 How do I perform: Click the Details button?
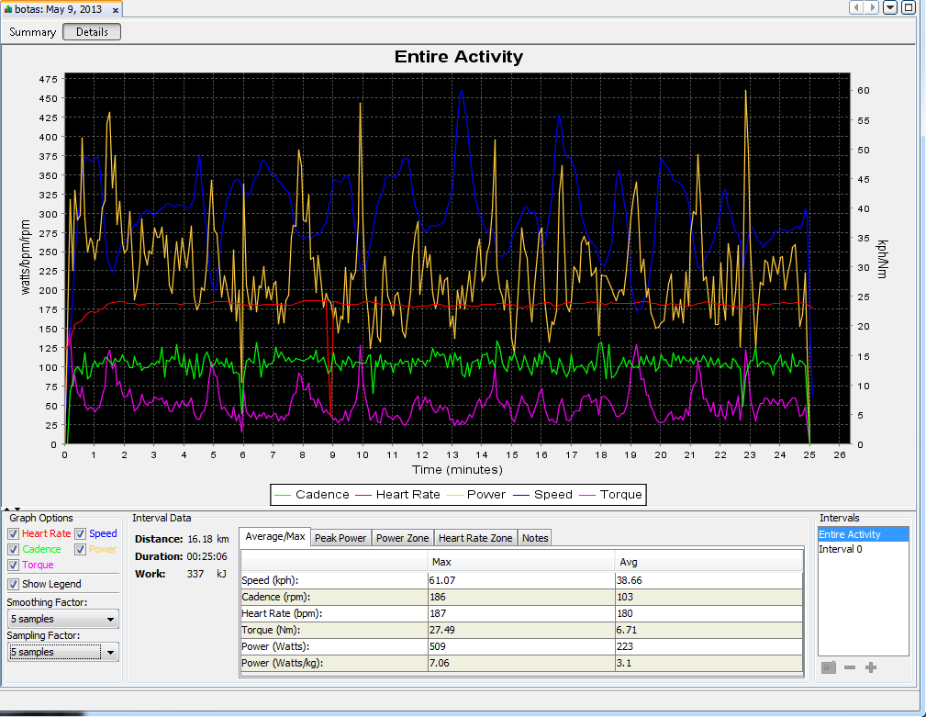[x=92, y=32]
